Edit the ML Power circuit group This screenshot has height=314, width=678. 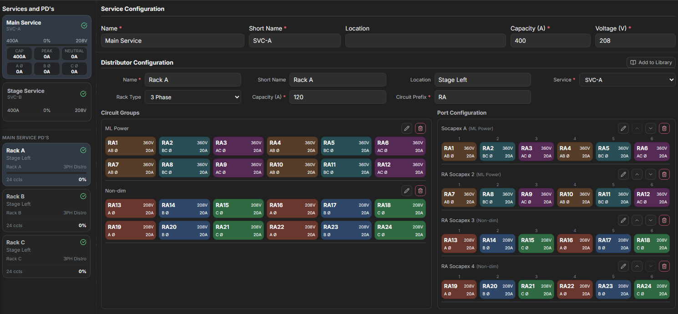click(407, 128)
